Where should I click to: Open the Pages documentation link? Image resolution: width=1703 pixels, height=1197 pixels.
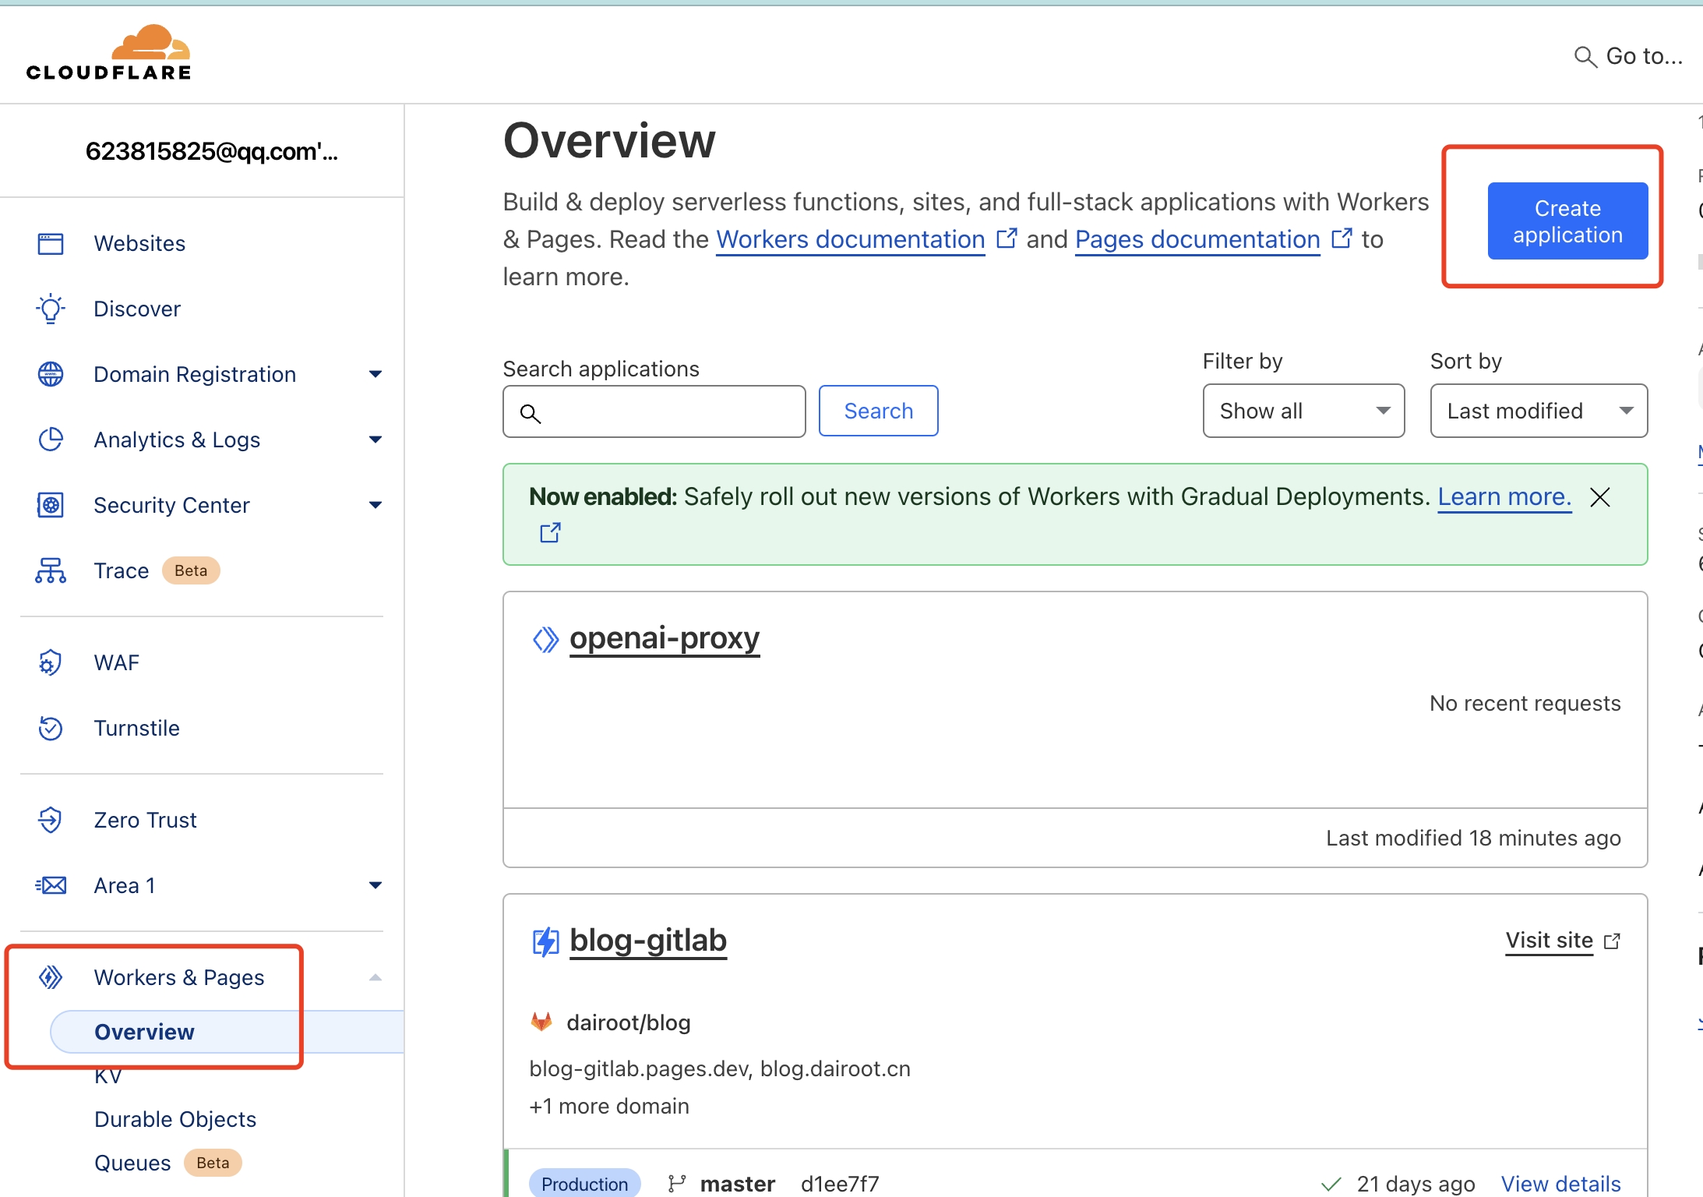coord(1197,240)
